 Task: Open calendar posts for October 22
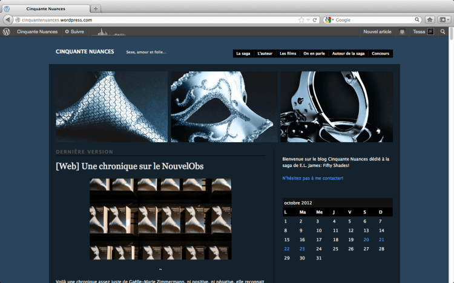tap(287, 249)
